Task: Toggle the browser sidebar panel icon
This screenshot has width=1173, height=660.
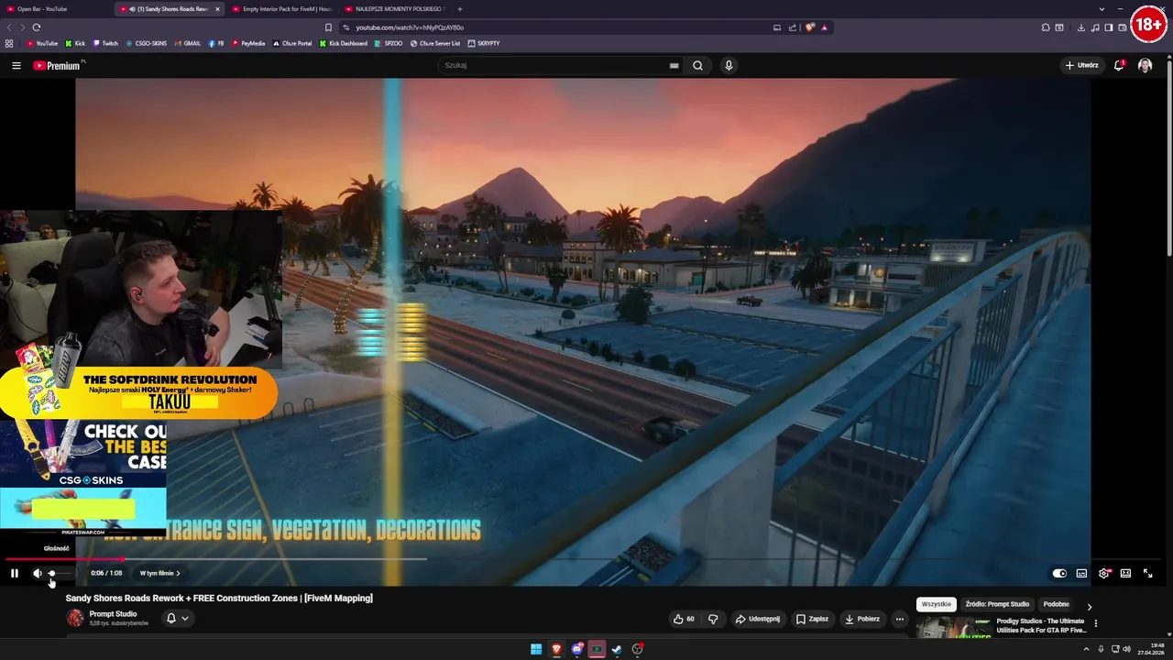Action: coord(1109,27)
